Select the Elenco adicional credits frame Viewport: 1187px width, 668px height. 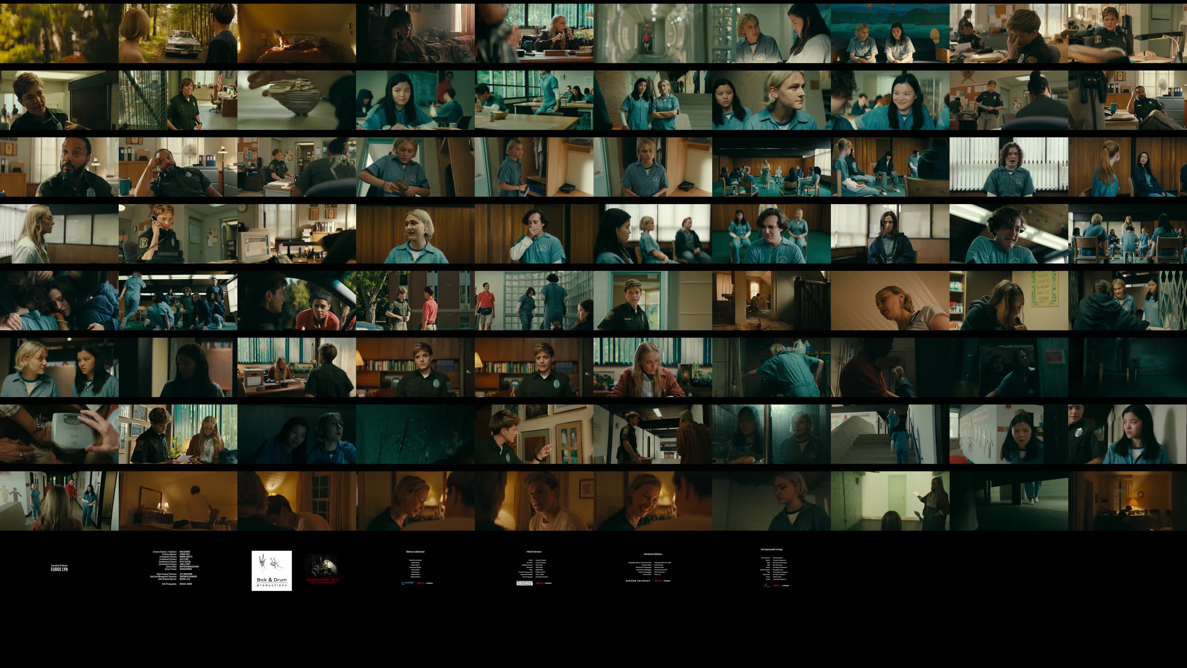tap(415, 567)
